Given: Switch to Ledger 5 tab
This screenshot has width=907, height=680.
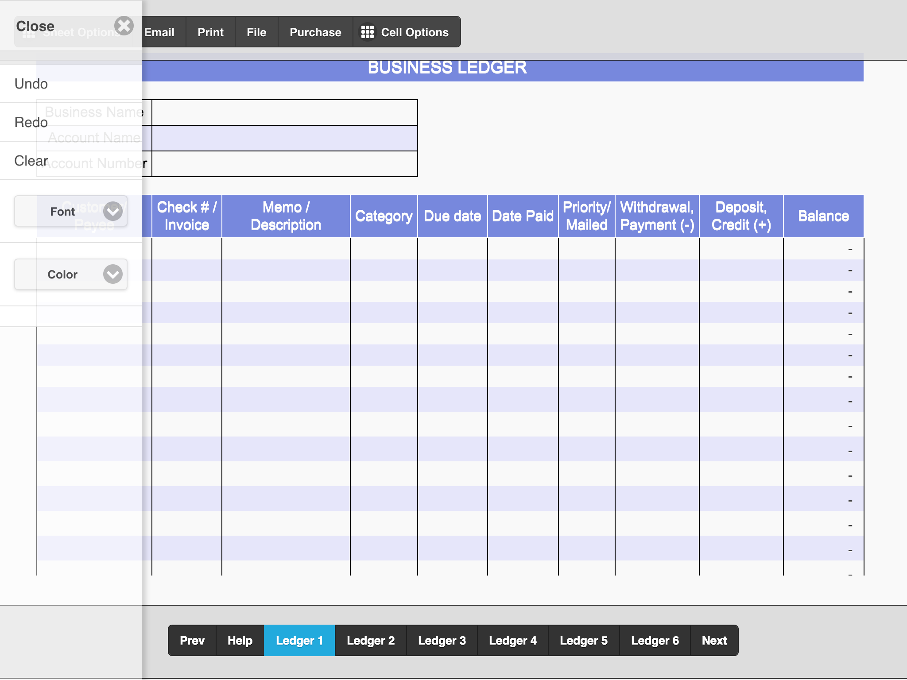Looking at the screenshot, I should [584, 640].
